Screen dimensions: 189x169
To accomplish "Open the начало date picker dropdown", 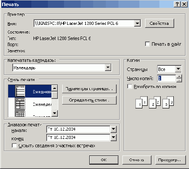I will [113, 129].
